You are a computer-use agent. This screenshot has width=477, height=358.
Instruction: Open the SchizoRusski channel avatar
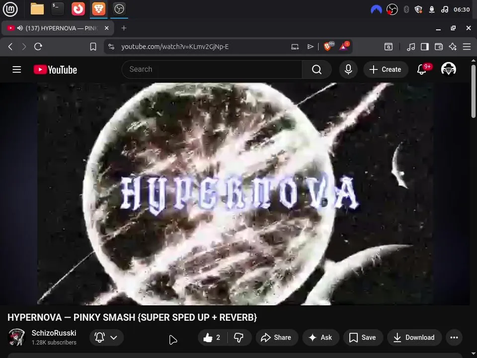coord(16,337)
